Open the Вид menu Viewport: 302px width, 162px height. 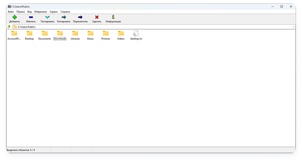click(x=29, y=12)
